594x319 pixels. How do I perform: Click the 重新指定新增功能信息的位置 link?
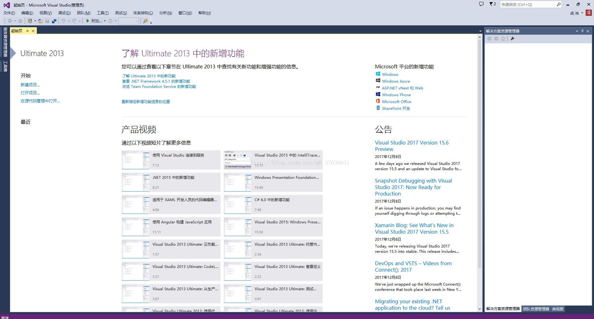[145, 101]
